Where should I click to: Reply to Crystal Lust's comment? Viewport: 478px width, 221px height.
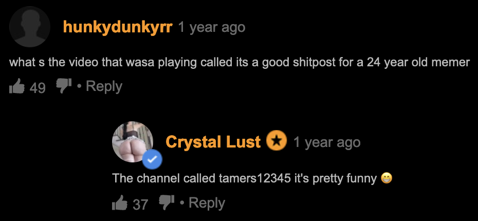coord(207,202)
